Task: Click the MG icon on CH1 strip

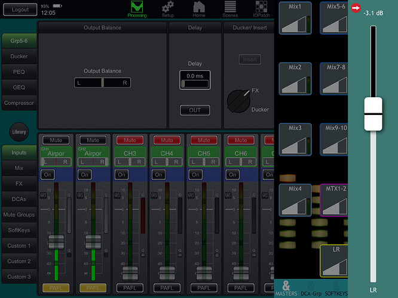Action: tap(43, 195)
